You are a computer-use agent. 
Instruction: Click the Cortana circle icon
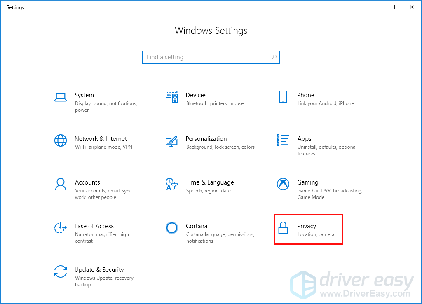click(171, 228)
